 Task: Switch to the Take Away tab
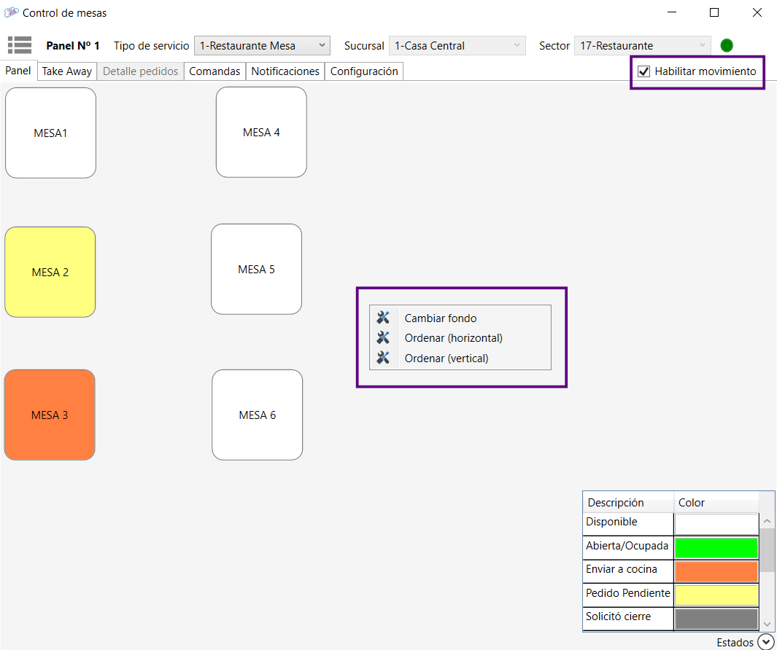click(x=67, y=71)
